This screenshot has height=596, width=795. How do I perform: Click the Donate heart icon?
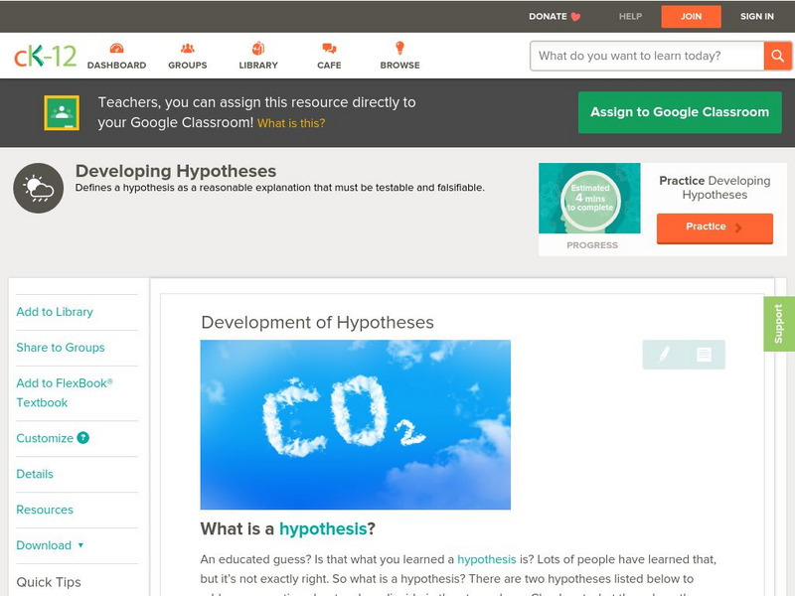click(575, 17)
